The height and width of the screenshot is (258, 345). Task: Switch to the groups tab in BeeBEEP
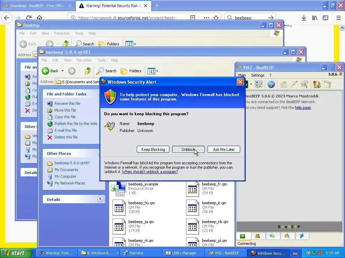coord(287,236)
